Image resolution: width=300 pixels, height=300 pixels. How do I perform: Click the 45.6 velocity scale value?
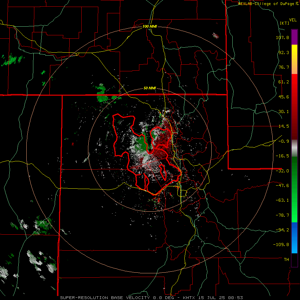click(284, 97)
